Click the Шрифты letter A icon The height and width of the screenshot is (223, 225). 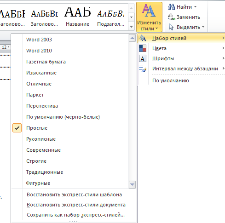(x=143, y=58)
